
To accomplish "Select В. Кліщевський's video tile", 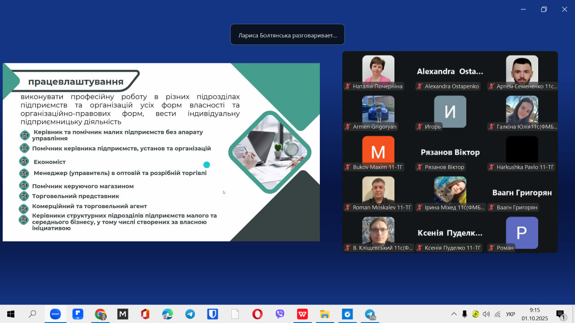I will pos(378,233).
